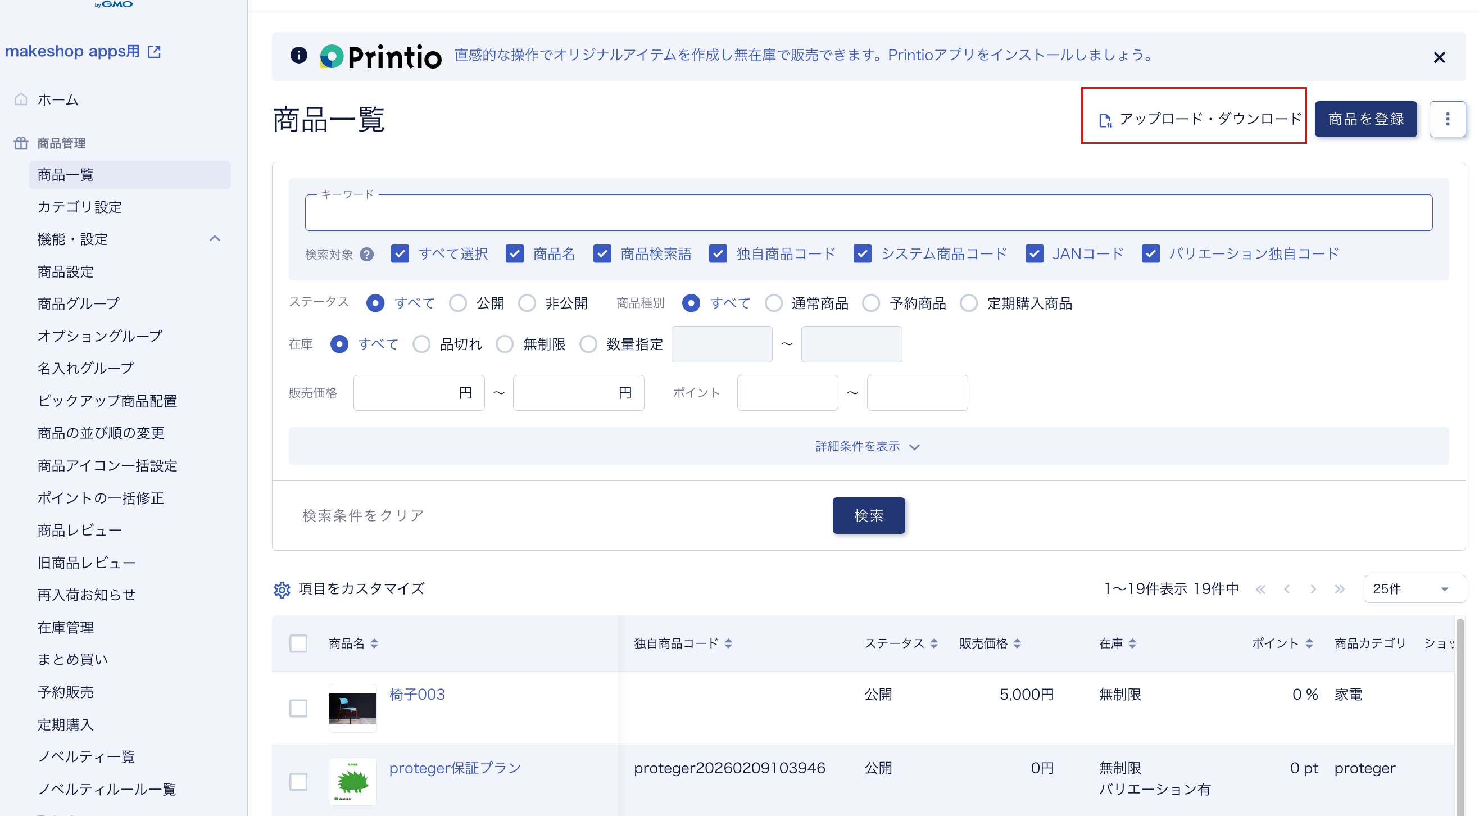Close the Printio banner
Image resolution: width=1479 pixels, height=816 pixels.
click(x=1439, y=57)
